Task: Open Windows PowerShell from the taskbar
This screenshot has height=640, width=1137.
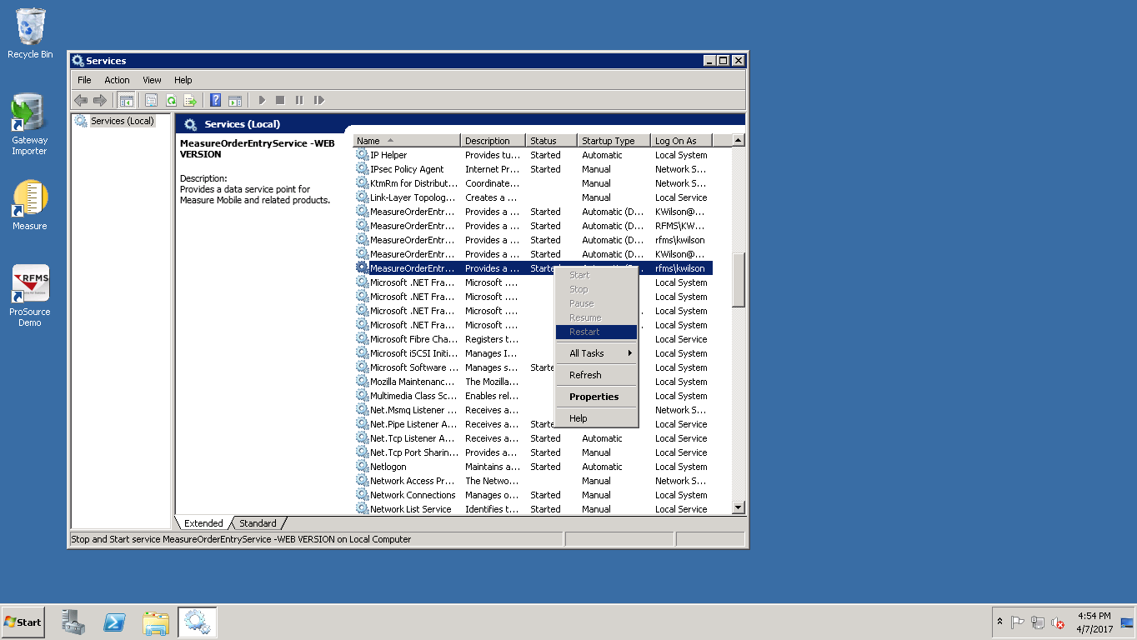Action: coord(114,622)
